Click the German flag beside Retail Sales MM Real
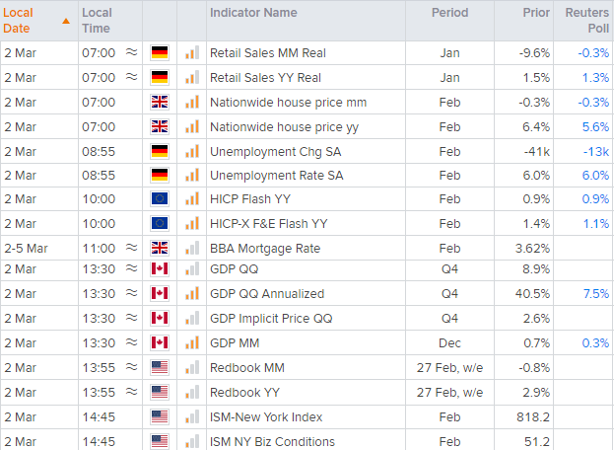614x450 pixels. tap(160, 52)
